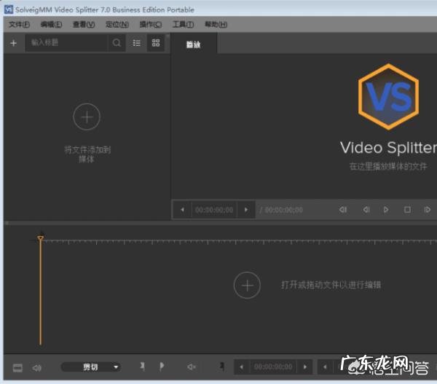
Task: Click the muted speaker icon on bottom toolbar
Action: tap(192, 367)
